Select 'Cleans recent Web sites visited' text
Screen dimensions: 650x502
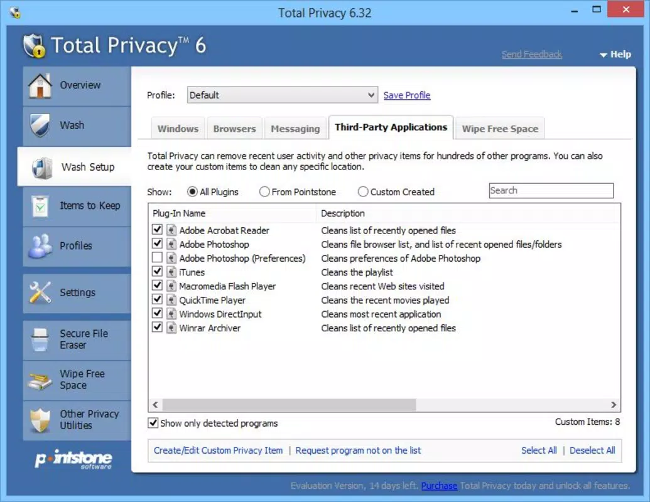[382, 286]
